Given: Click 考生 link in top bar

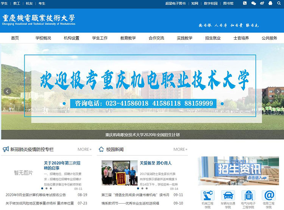Looking at the screenshot, I should click(42, 3).
